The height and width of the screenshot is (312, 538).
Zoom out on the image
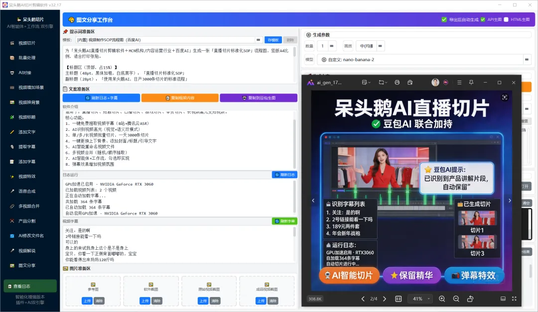click(x=456, y=299)
